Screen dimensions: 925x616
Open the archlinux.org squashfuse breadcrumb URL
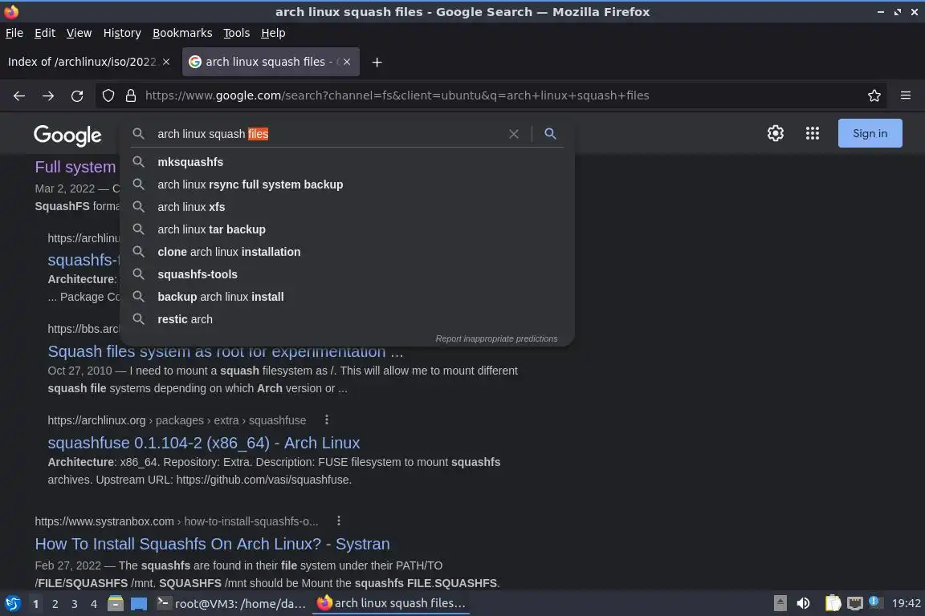(177, 420)
